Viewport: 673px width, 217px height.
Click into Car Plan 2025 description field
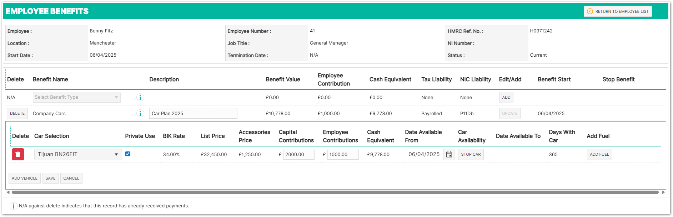[193, 113]
